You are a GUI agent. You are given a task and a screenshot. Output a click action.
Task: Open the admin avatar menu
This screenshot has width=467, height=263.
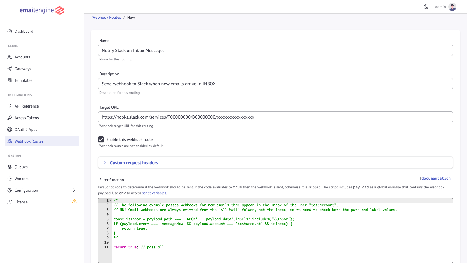point(452,7)
